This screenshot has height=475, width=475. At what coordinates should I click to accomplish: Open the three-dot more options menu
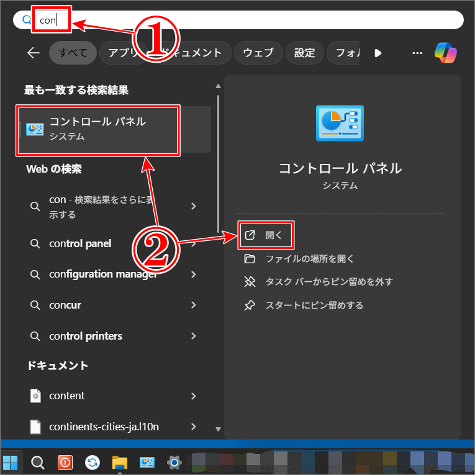417,53
